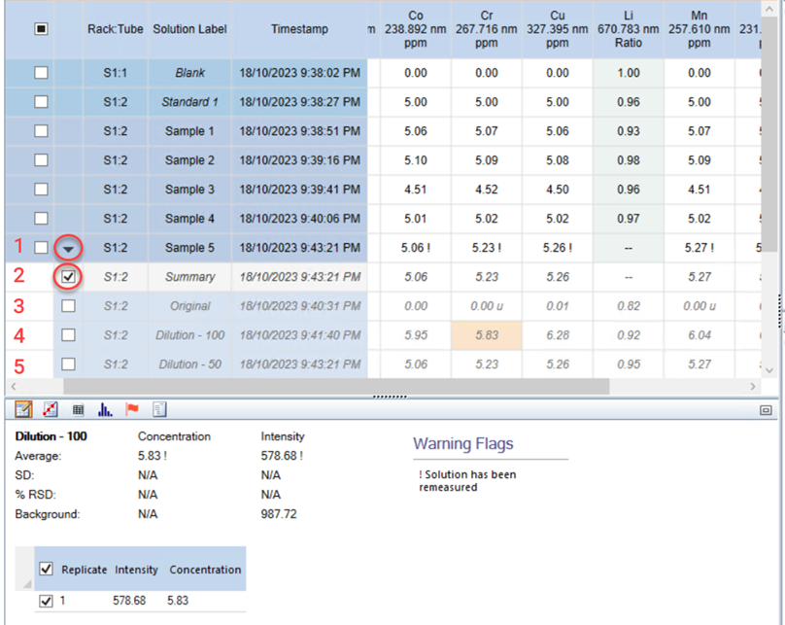Show the spectrum bar graph icon

coord(105,409)
